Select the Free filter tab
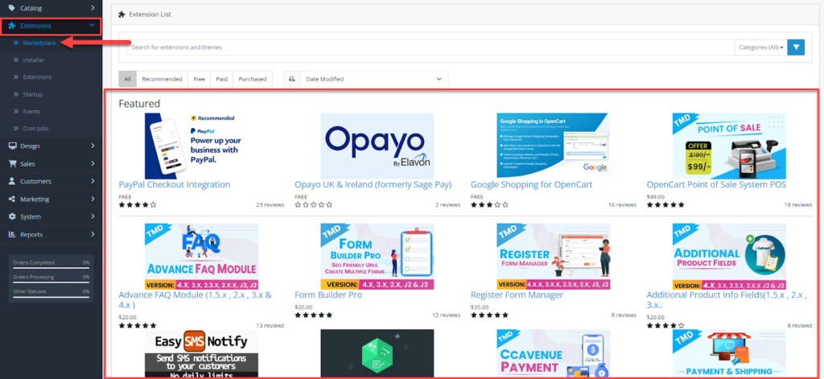Image resolution: width=824 pixels, height=379 pixels. coord(200,79)
